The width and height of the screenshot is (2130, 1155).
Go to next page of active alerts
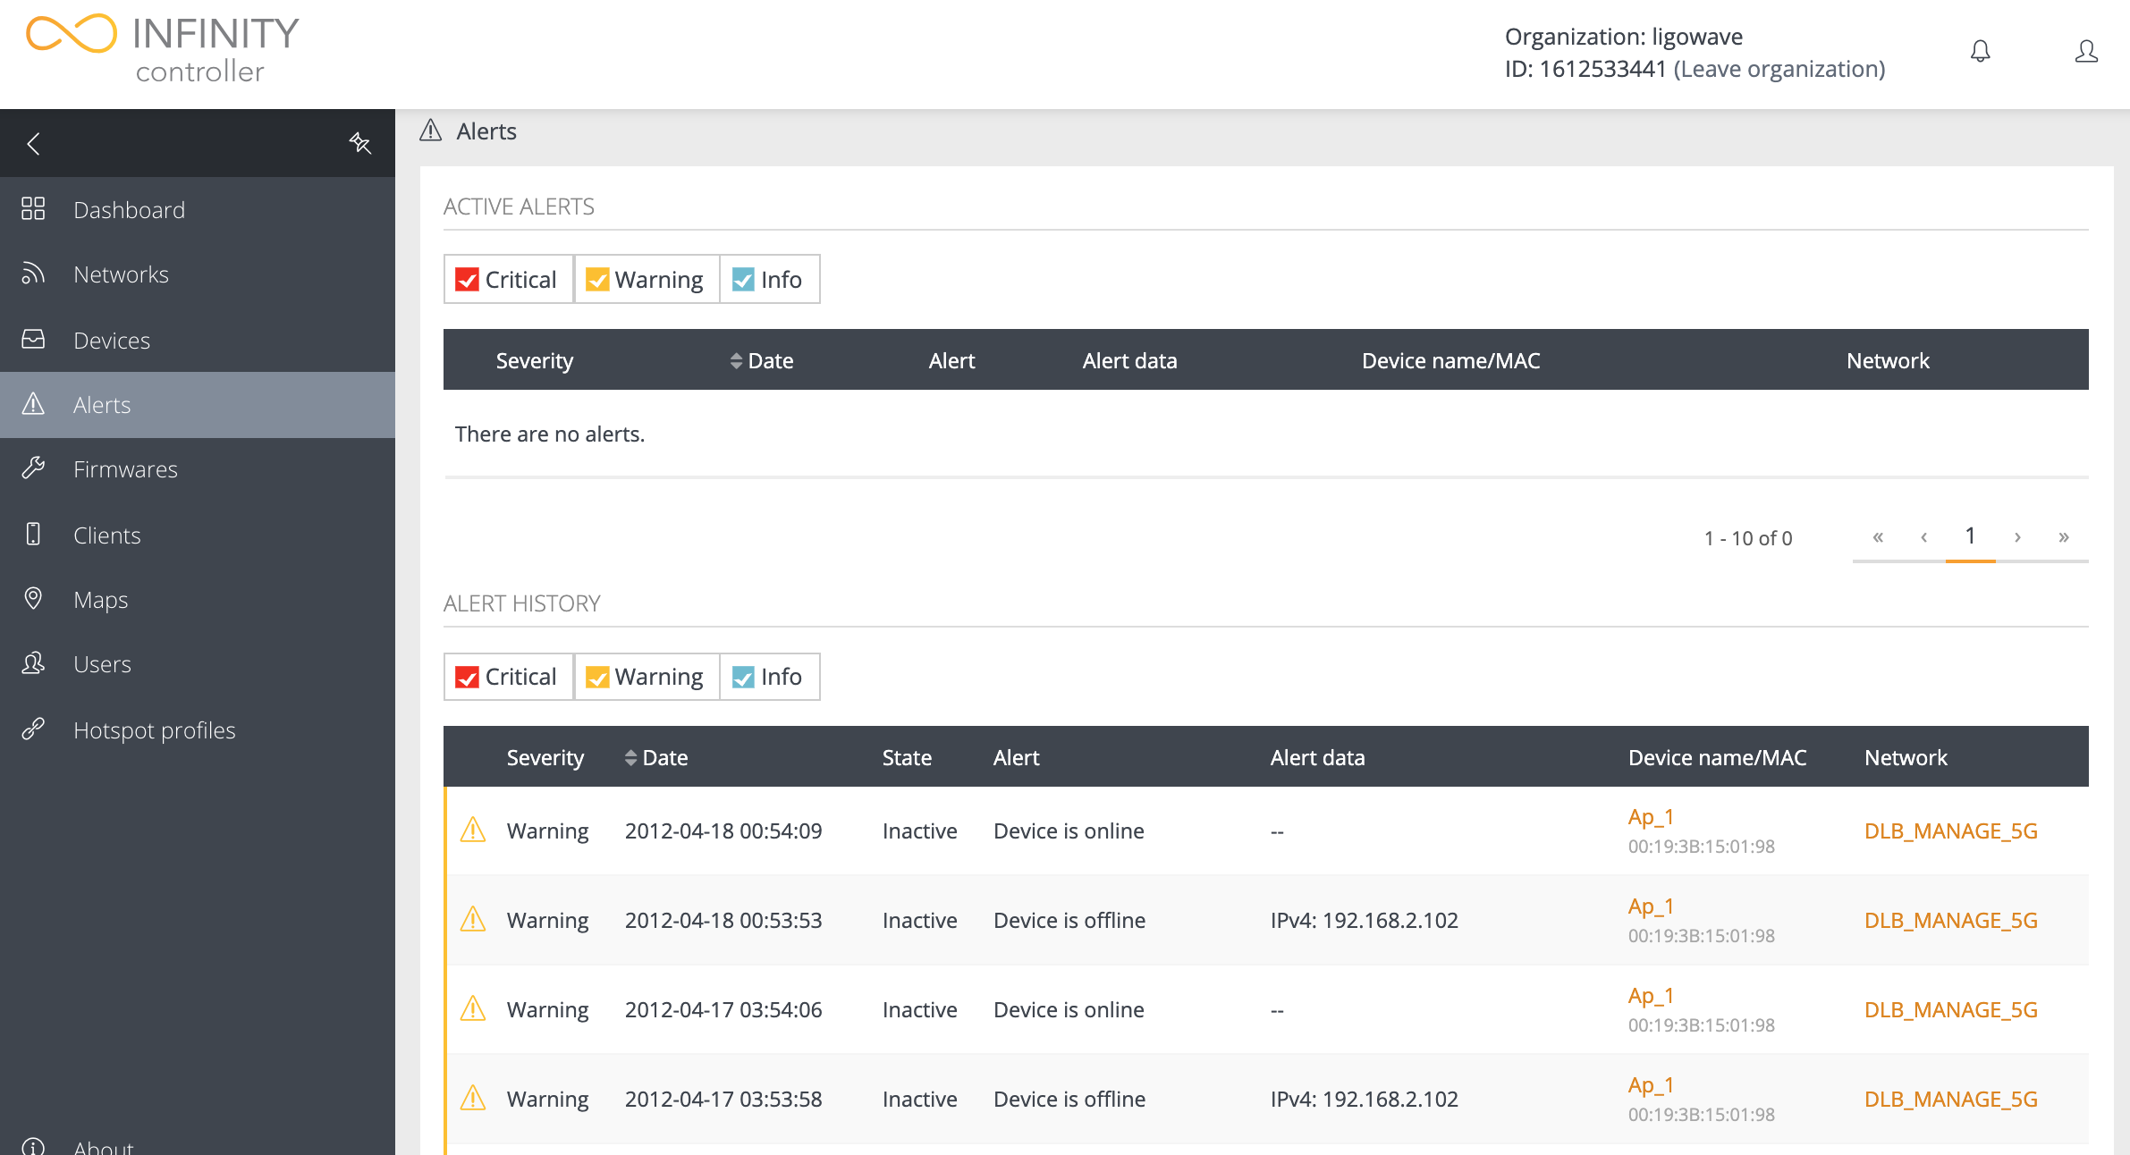point(2017,536)
